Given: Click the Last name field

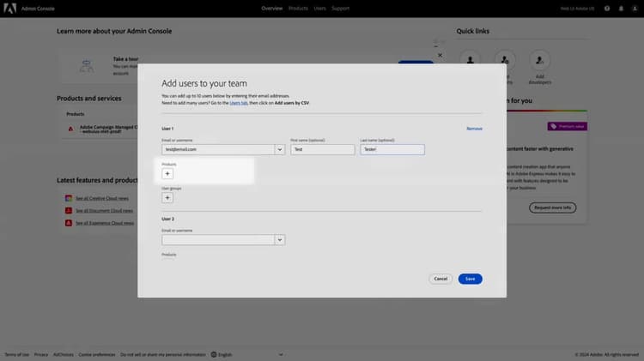Looking at the screenshot, I should (392, 149).
